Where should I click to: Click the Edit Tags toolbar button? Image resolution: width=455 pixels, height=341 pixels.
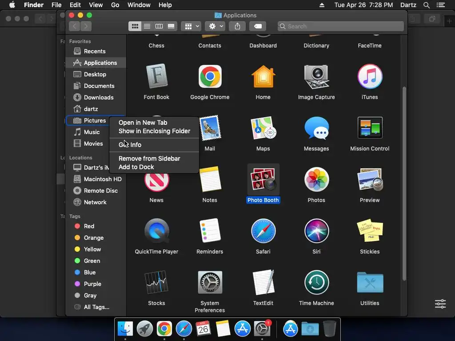point(258,26)
